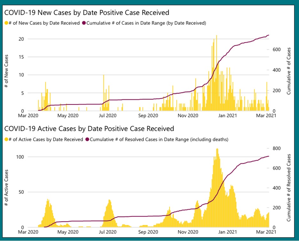The width and height of the screenshot is (299, 241).
Task: Select '# of New Cases by Date Received' legend label
Action: [x=44, y=23]
